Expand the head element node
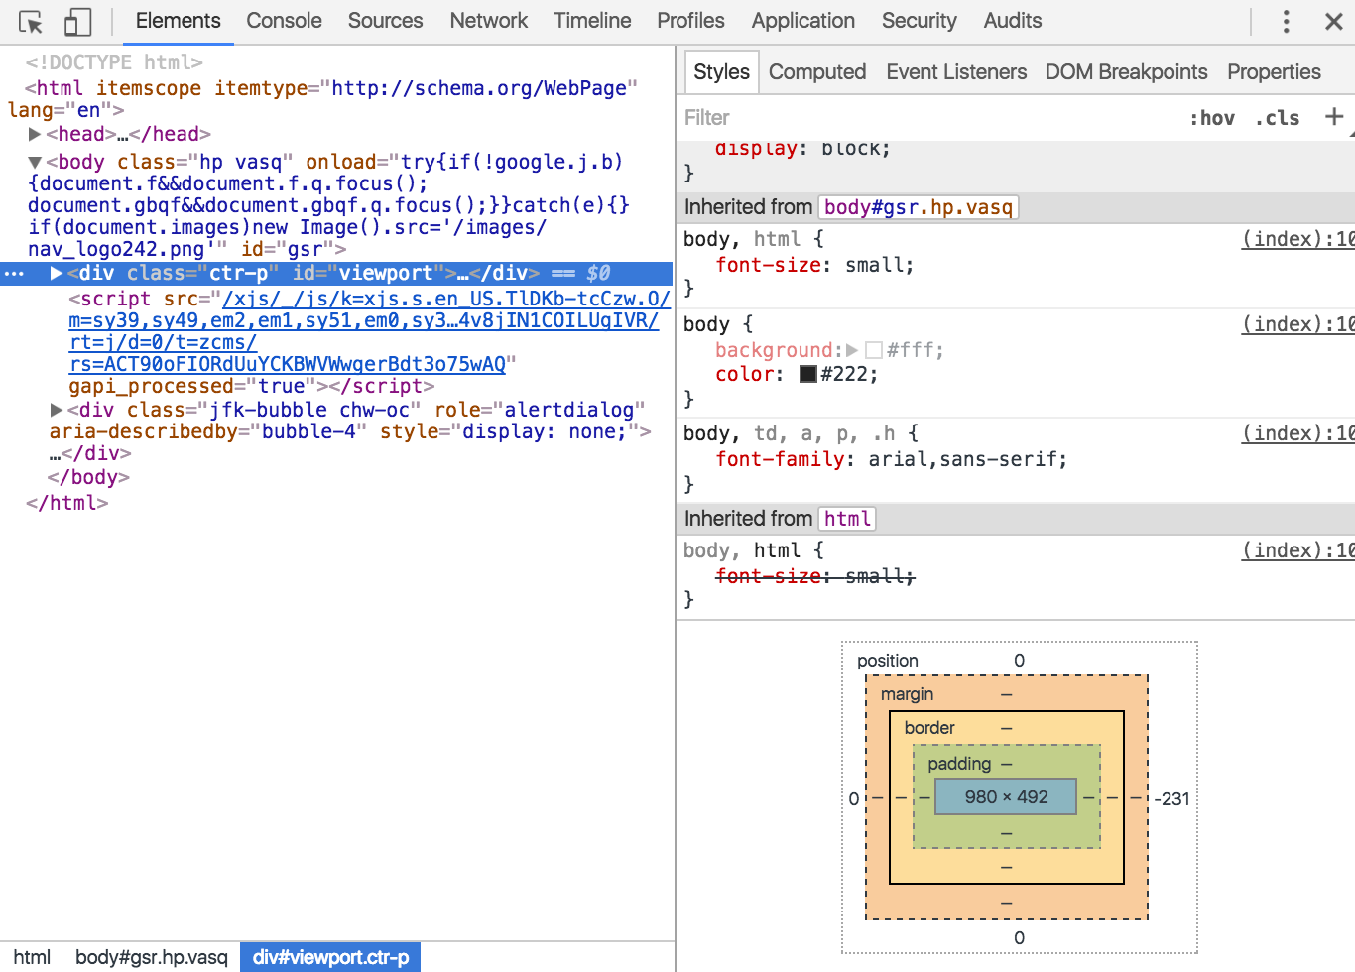 [35, 134]
